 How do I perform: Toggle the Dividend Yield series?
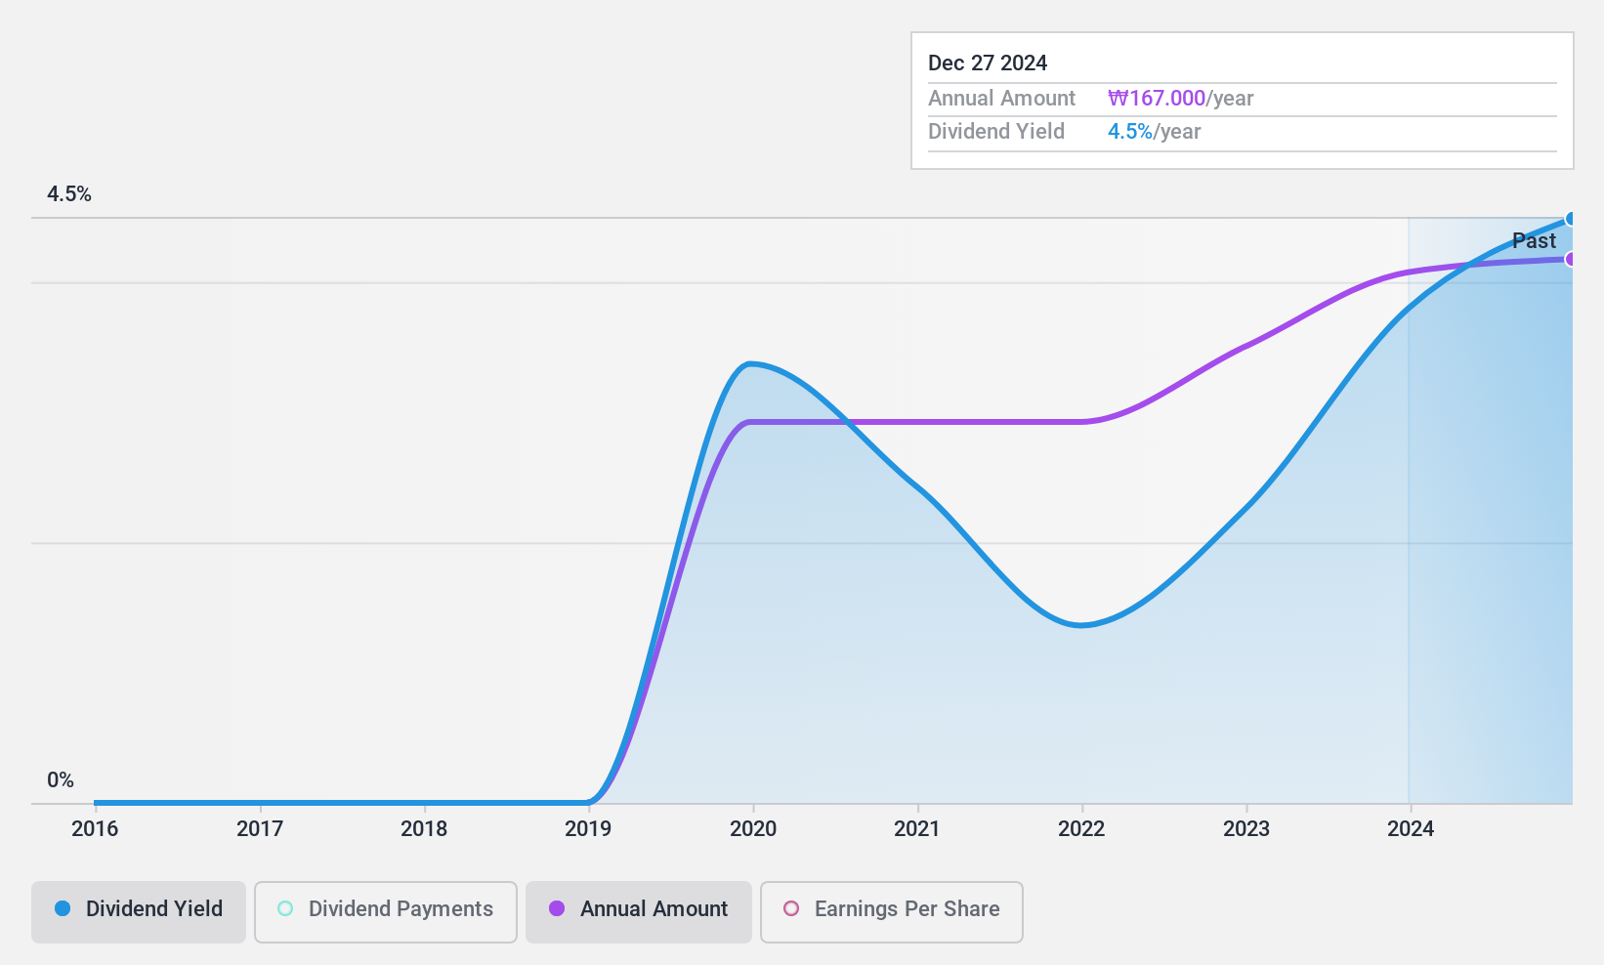point(139,912)
